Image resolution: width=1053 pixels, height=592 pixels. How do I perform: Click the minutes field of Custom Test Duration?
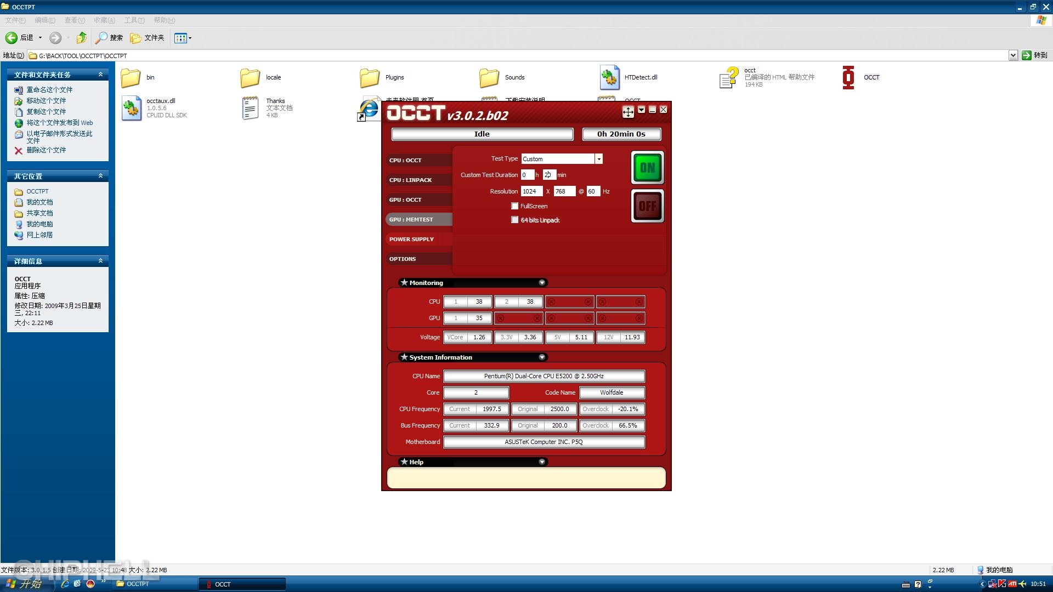point(549,175)
